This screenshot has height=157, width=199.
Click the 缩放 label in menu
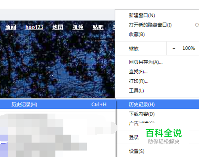pos(134,49)
